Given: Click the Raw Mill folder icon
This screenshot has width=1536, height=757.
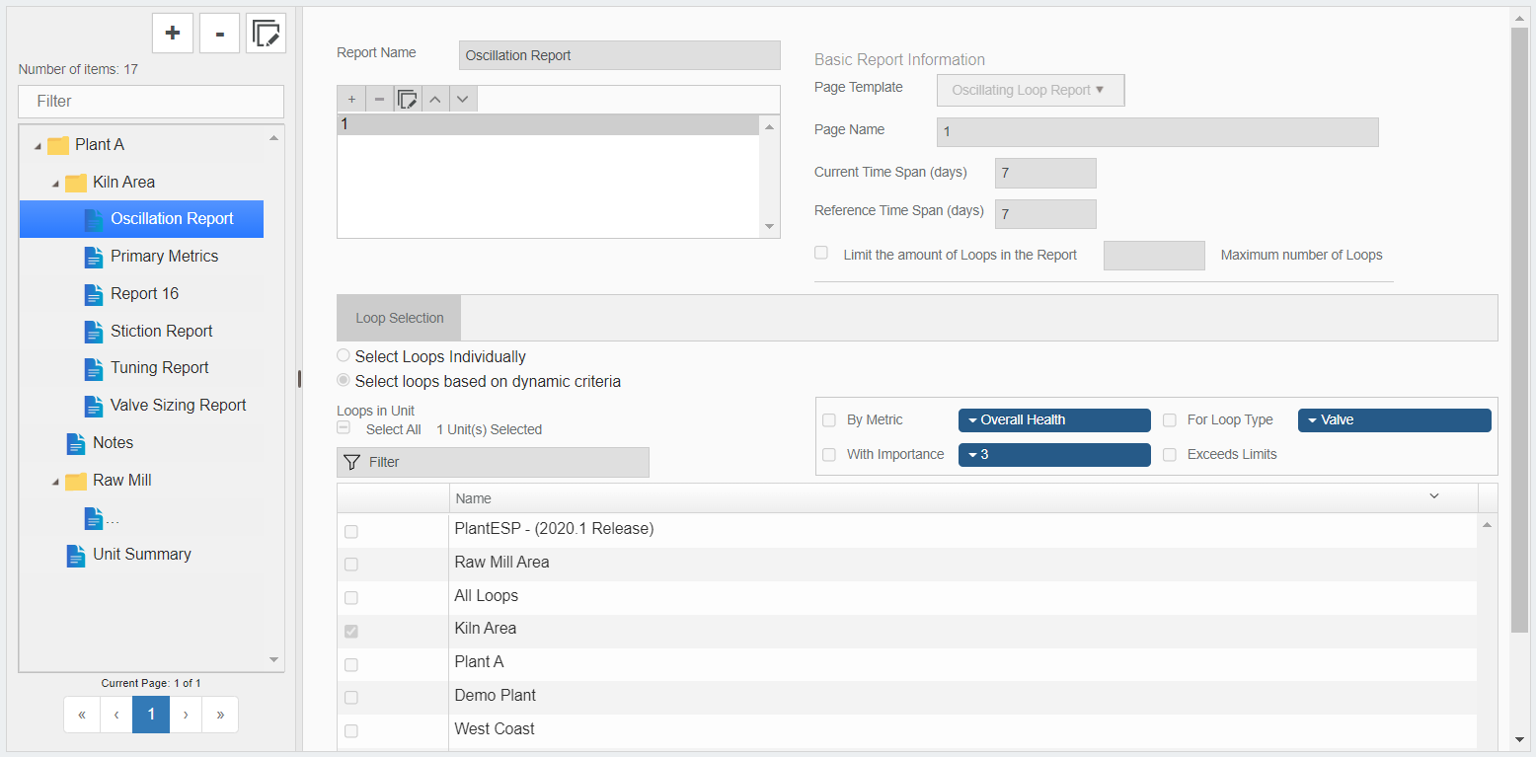Looking at the screenshot, I should pos(76,482).
